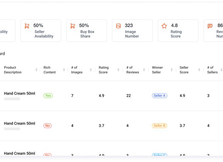Select Hand Cream 50ml in Seller A row
Image resolution: width=223 pixels, height=162 pixels.
click(20, 93)
